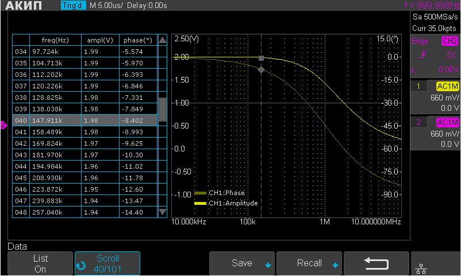Click the diamond phase cursor marker
This screenshot has height=276, width=461.
click(x=262, y=69)
